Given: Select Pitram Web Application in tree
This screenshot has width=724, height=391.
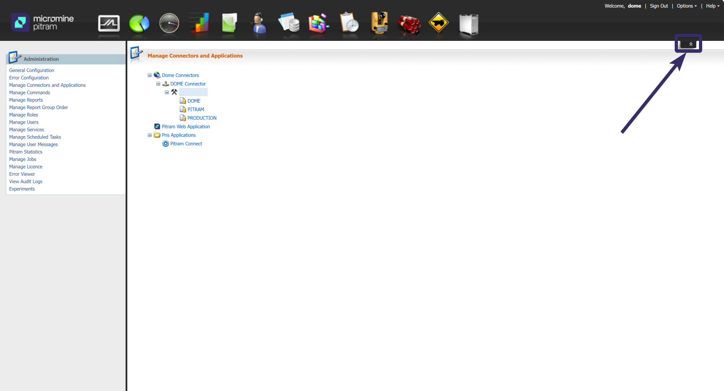Looking at the screenshot, I should [186, 126].
